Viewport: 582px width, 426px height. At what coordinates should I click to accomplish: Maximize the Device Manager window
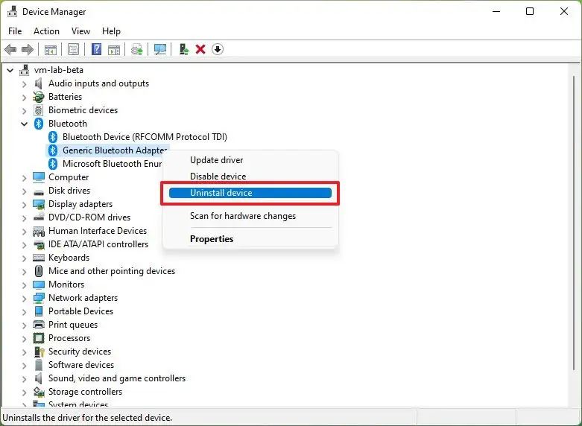coord(530,11)
